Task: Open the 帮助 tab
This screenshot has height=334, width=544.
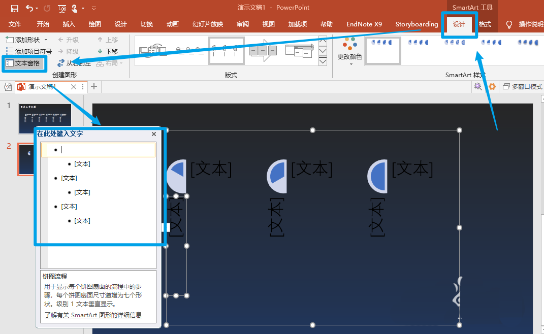Action: coord(327,24)
